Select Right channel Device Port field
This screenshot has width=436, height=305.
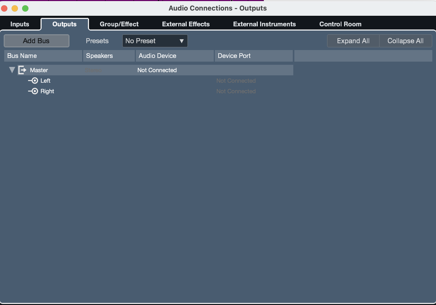click(x=254, y=91)
